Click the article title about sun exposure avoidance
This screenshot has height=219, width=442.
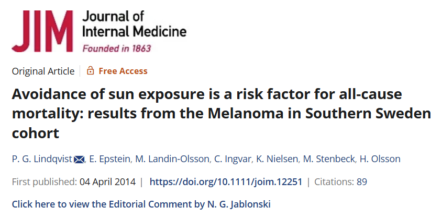click(x=220, y=113)
